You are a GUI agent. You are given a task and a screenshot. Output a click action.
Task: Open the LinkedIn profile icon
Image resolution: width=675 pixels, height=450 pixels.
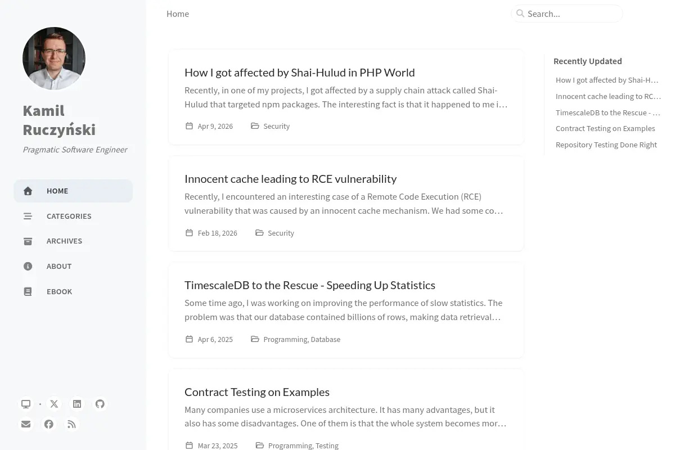77,404
